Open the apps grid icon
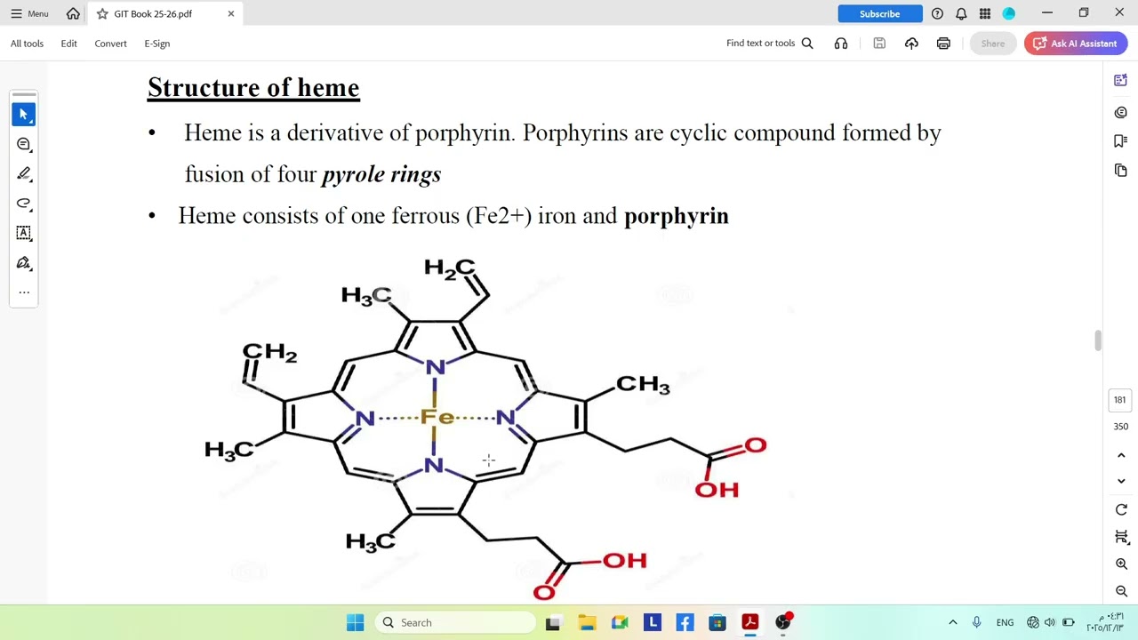This screenshot has width=1138, height=640. pyautogui.click(x=985, y=13)
